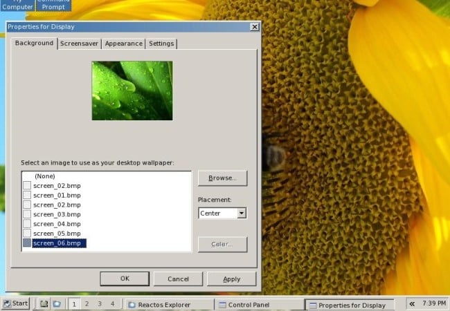Viewport: 450px width, 311px height.
Task: Confirm with the OK button
Action: (x=125, y=279)
